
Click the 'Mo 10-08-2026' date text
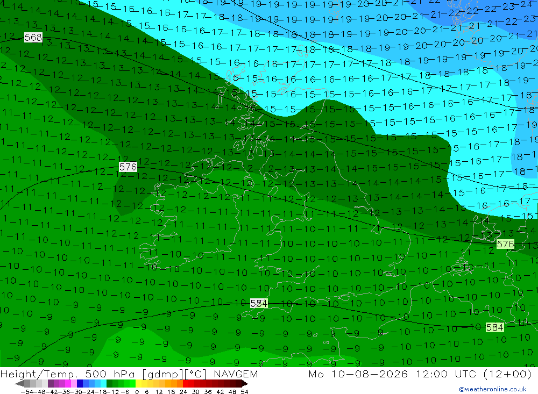(358, 374)
